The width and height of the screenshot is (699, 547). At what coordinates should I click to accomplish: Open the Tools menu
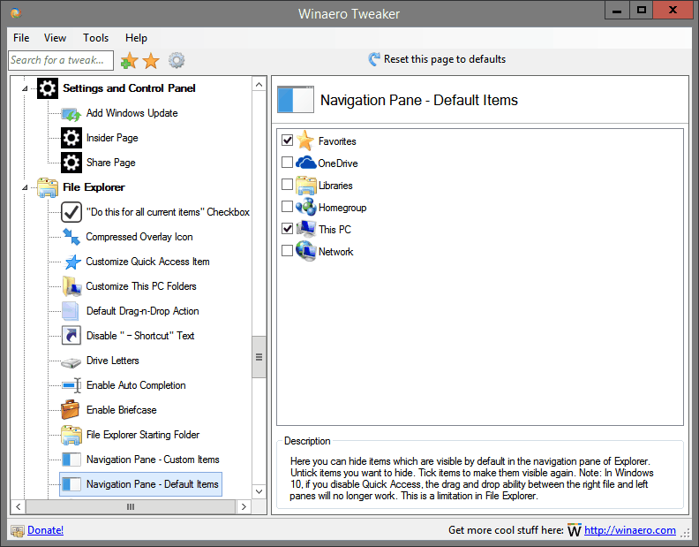(x=95, y=38)
